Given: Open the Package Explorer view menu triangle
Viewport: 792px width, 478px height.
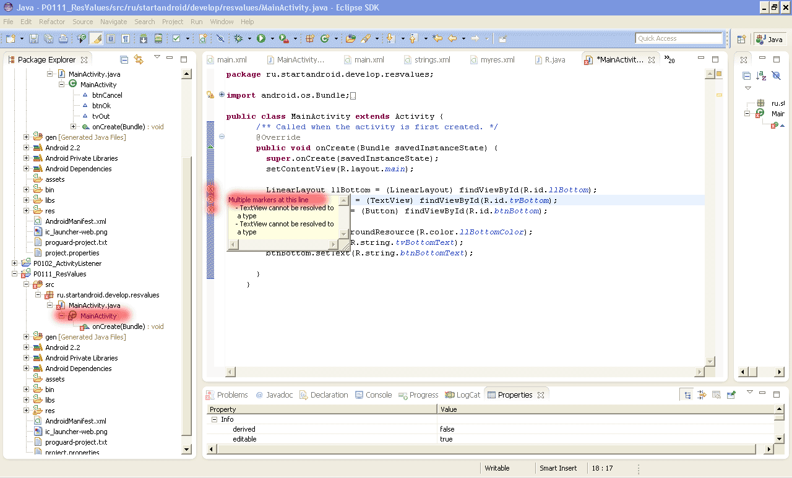Looking at the screenshot, I should coord(157,57).
